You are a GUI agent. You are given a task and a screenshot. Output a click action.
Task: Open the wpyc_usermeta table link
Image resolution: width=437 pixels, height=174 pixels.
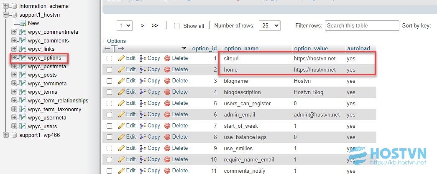(47, 118)
